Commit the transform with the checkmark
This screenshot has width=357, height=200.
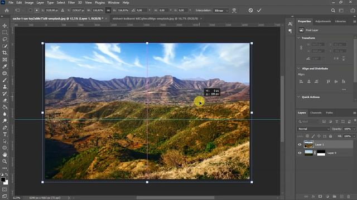(x=259, y=11)
